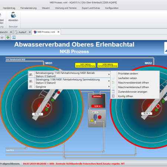Open the Steuern menu
Image resolution: width=167 pixels, height=167 pixels.
(46, 8)
